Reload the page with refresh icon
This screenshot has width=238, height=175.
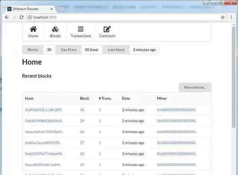22,17
